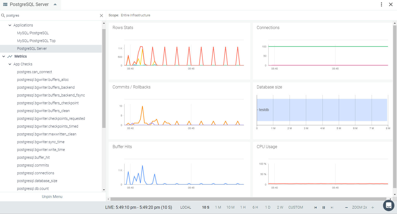Zoom out the time range
397x214 pixels.
347,208
